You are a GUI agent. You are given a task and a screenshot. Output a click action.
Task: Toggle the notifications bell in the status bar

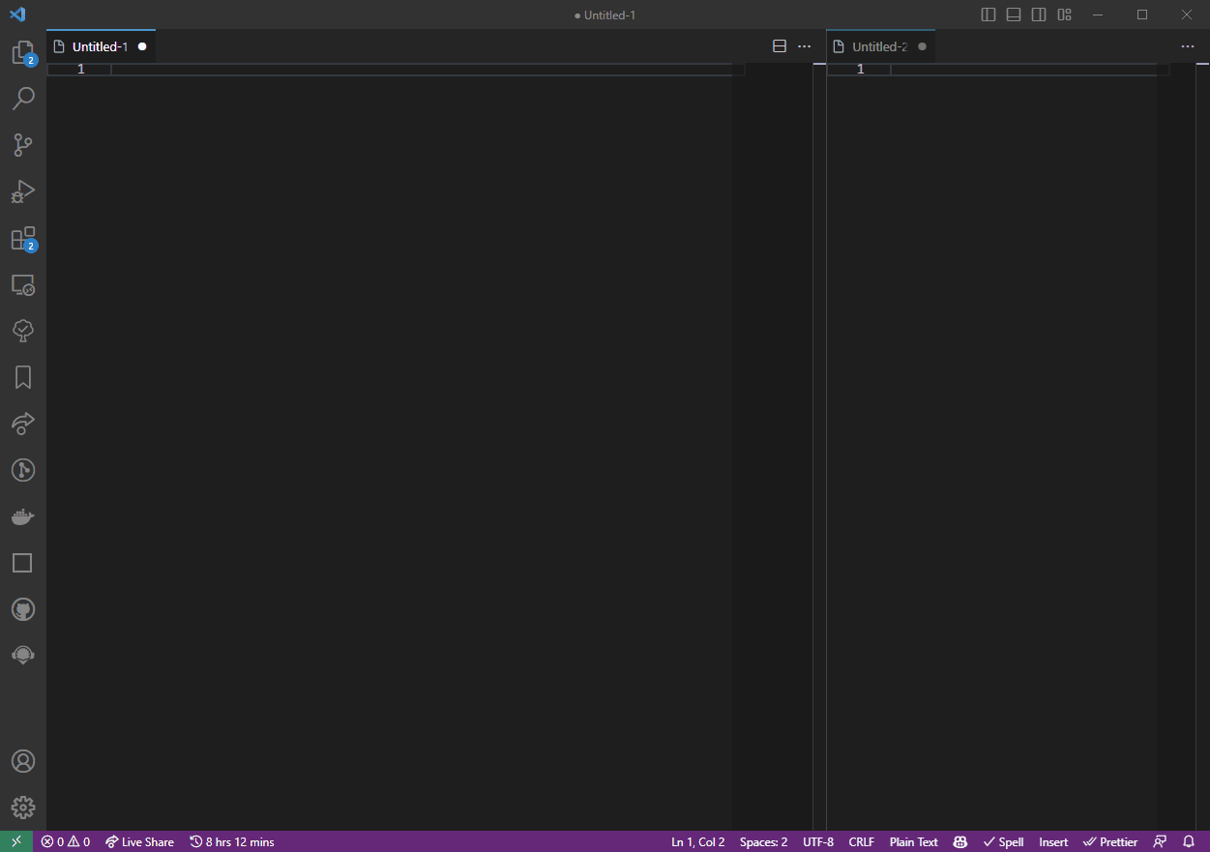click(x=1189, y=841)
